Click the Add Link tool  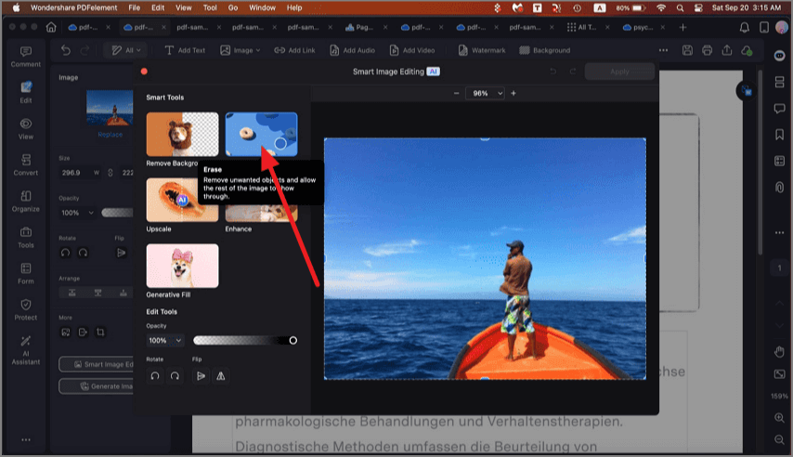coord(295,50)
